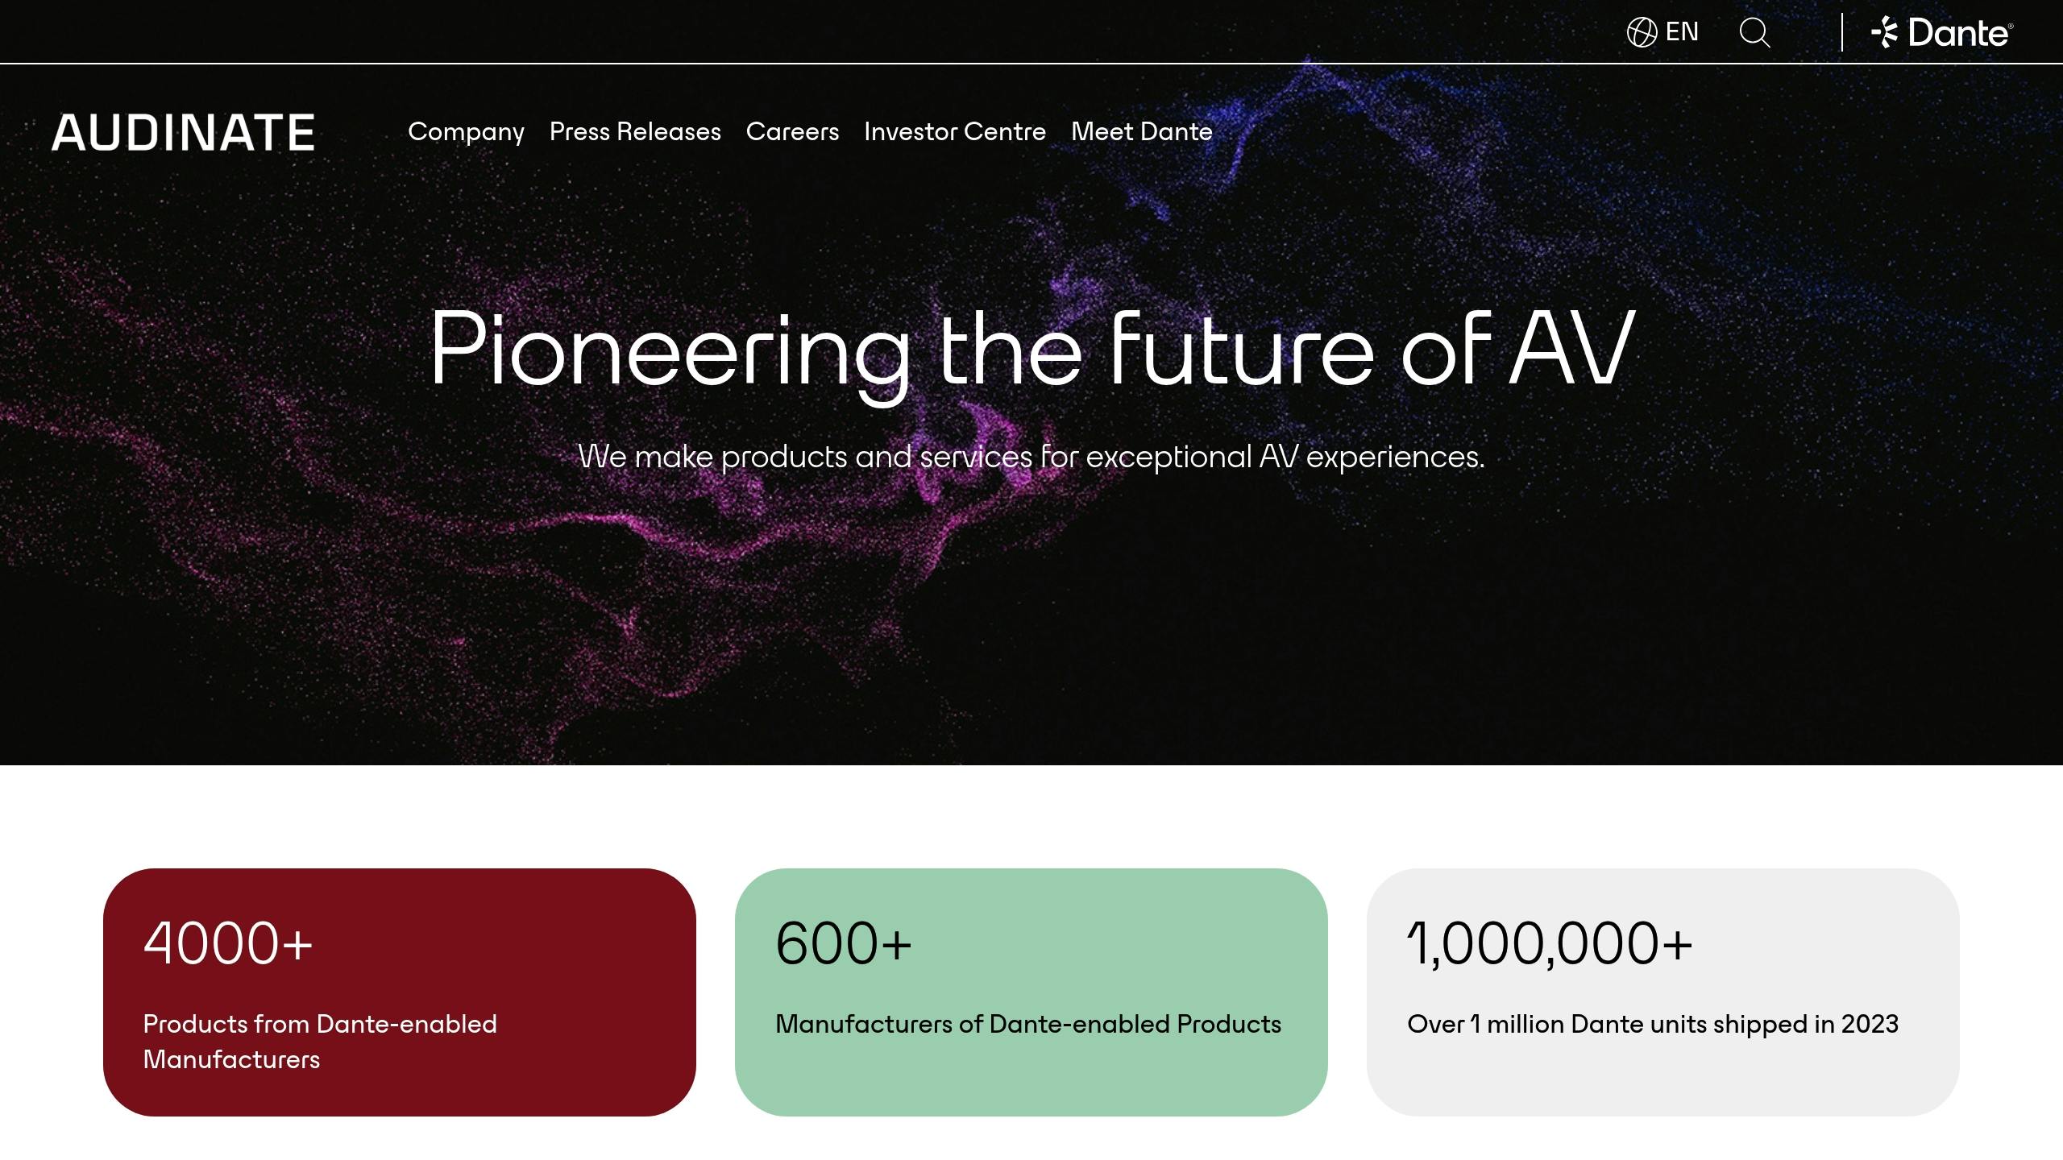Screen dimensions: 2063x1160
Task: Click 'Manufacturers of Dante-enabled Products' text
Action: click(1028, 1024)
